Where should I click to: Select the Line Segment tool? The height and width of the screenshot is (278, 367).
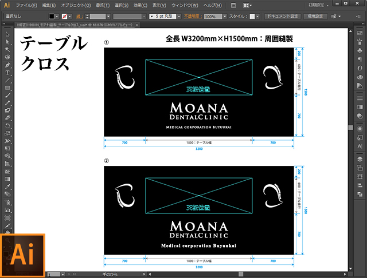click(7, 80)
